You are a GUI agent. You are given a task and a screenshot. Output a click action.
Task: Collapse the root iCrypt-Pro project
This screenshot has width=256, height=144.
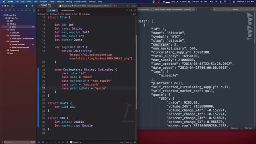(x=2, y=15)
